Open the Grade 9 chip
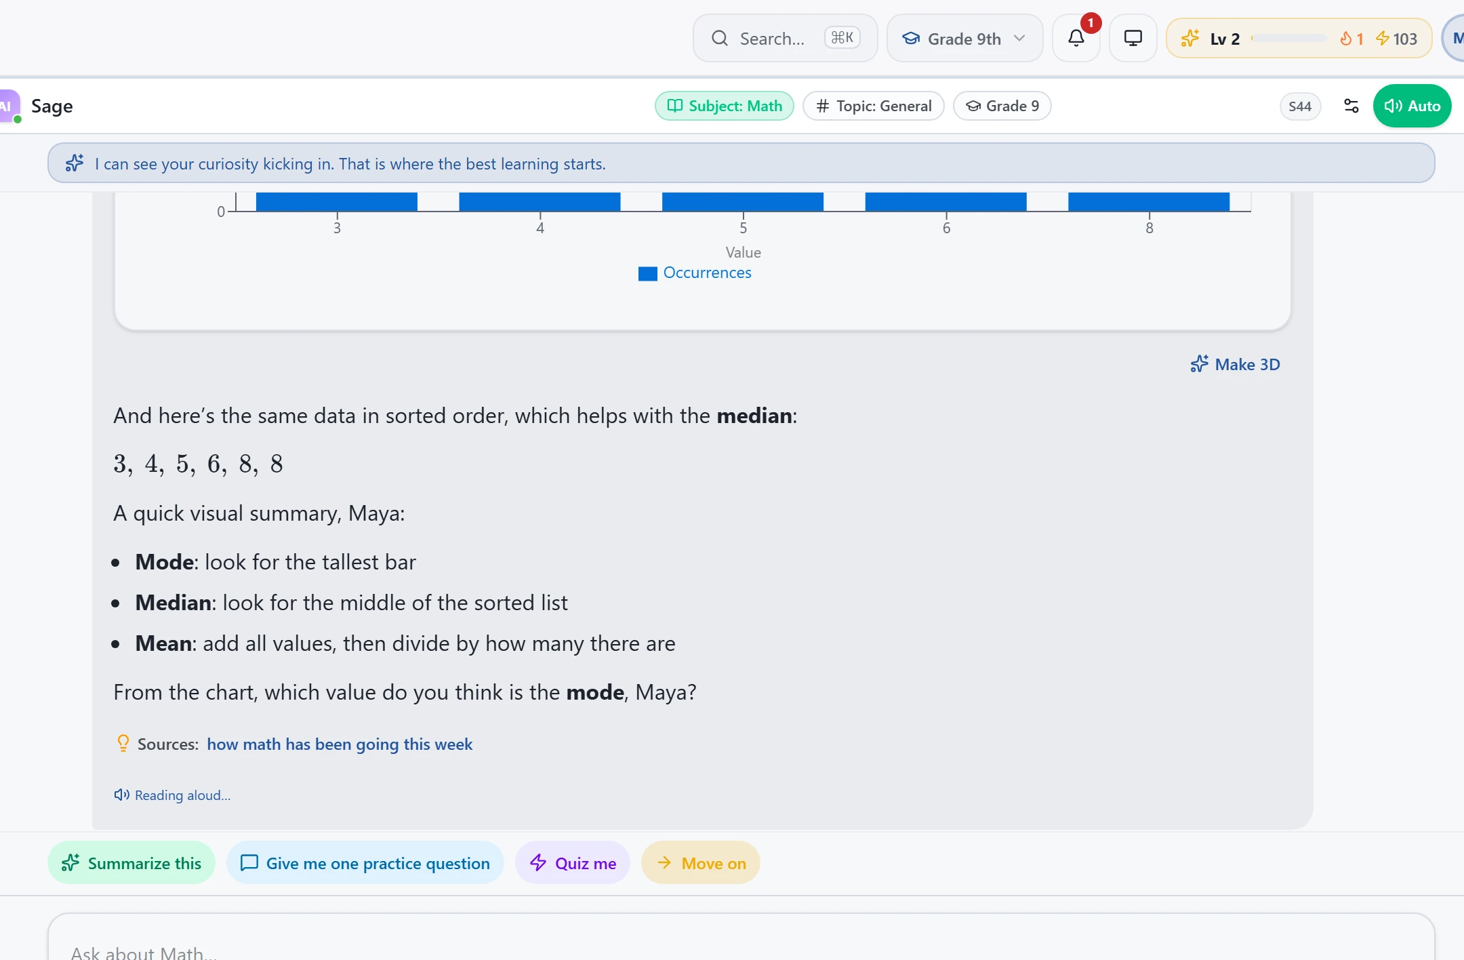 [1002, 106]
